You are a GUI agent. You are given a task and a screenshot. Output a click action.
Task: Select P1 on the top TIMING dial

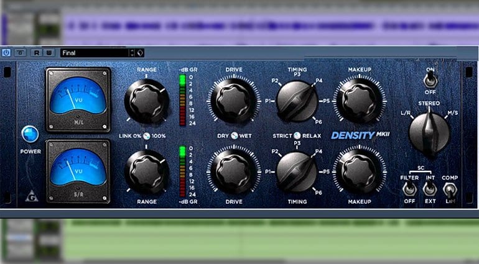click(x=268, y=101)
